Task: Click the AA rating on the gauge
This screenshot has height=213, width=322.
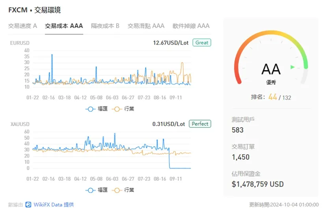Action: click(x=271, y=69)
